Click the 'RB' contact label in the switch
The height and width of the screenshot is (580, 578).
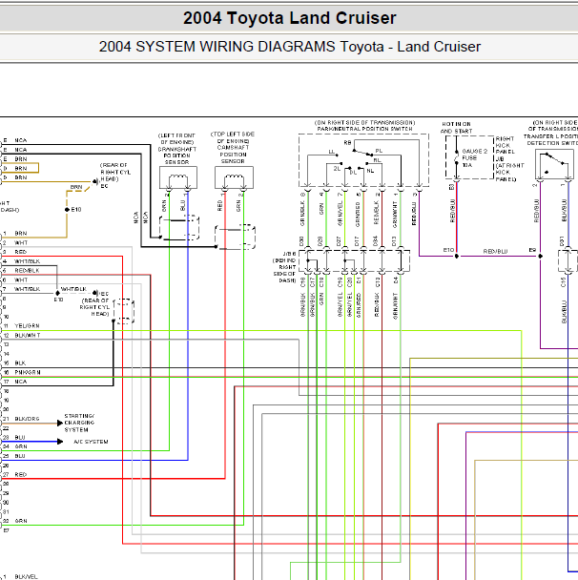pyautogui.click(x=347, y=142)
